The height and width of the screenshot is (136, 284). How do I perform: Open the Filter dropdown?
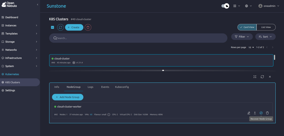click(x=242, y=37)
